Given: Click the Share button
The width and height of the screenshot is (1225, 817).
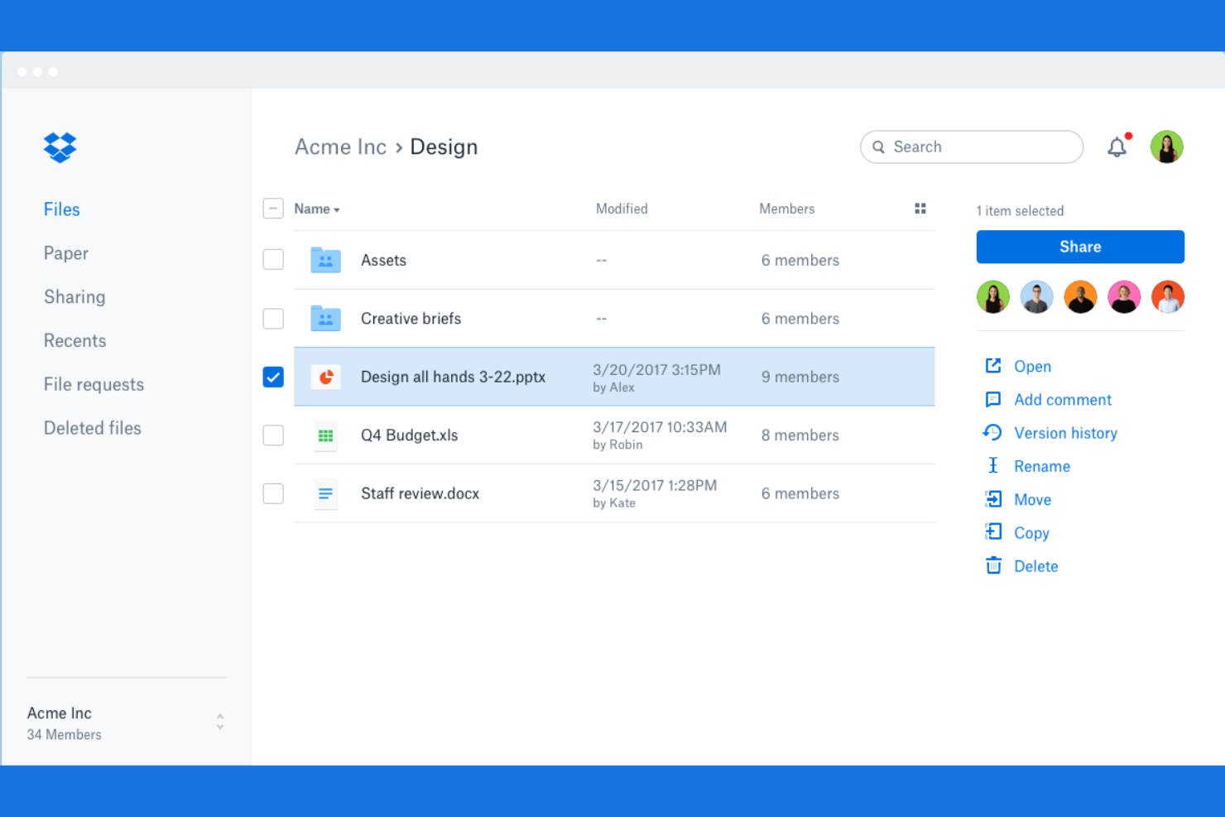Looking at the screenshot, I should (x=1080, y=246).
